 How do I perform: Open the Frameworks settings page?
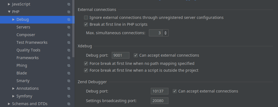27,58
